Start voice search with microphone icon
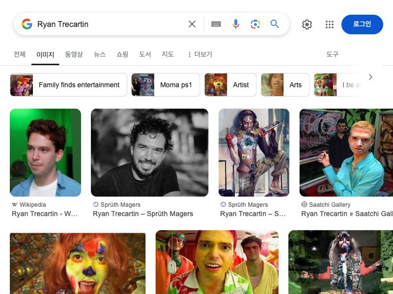The image size is (393, 294). tap(236, 24)
